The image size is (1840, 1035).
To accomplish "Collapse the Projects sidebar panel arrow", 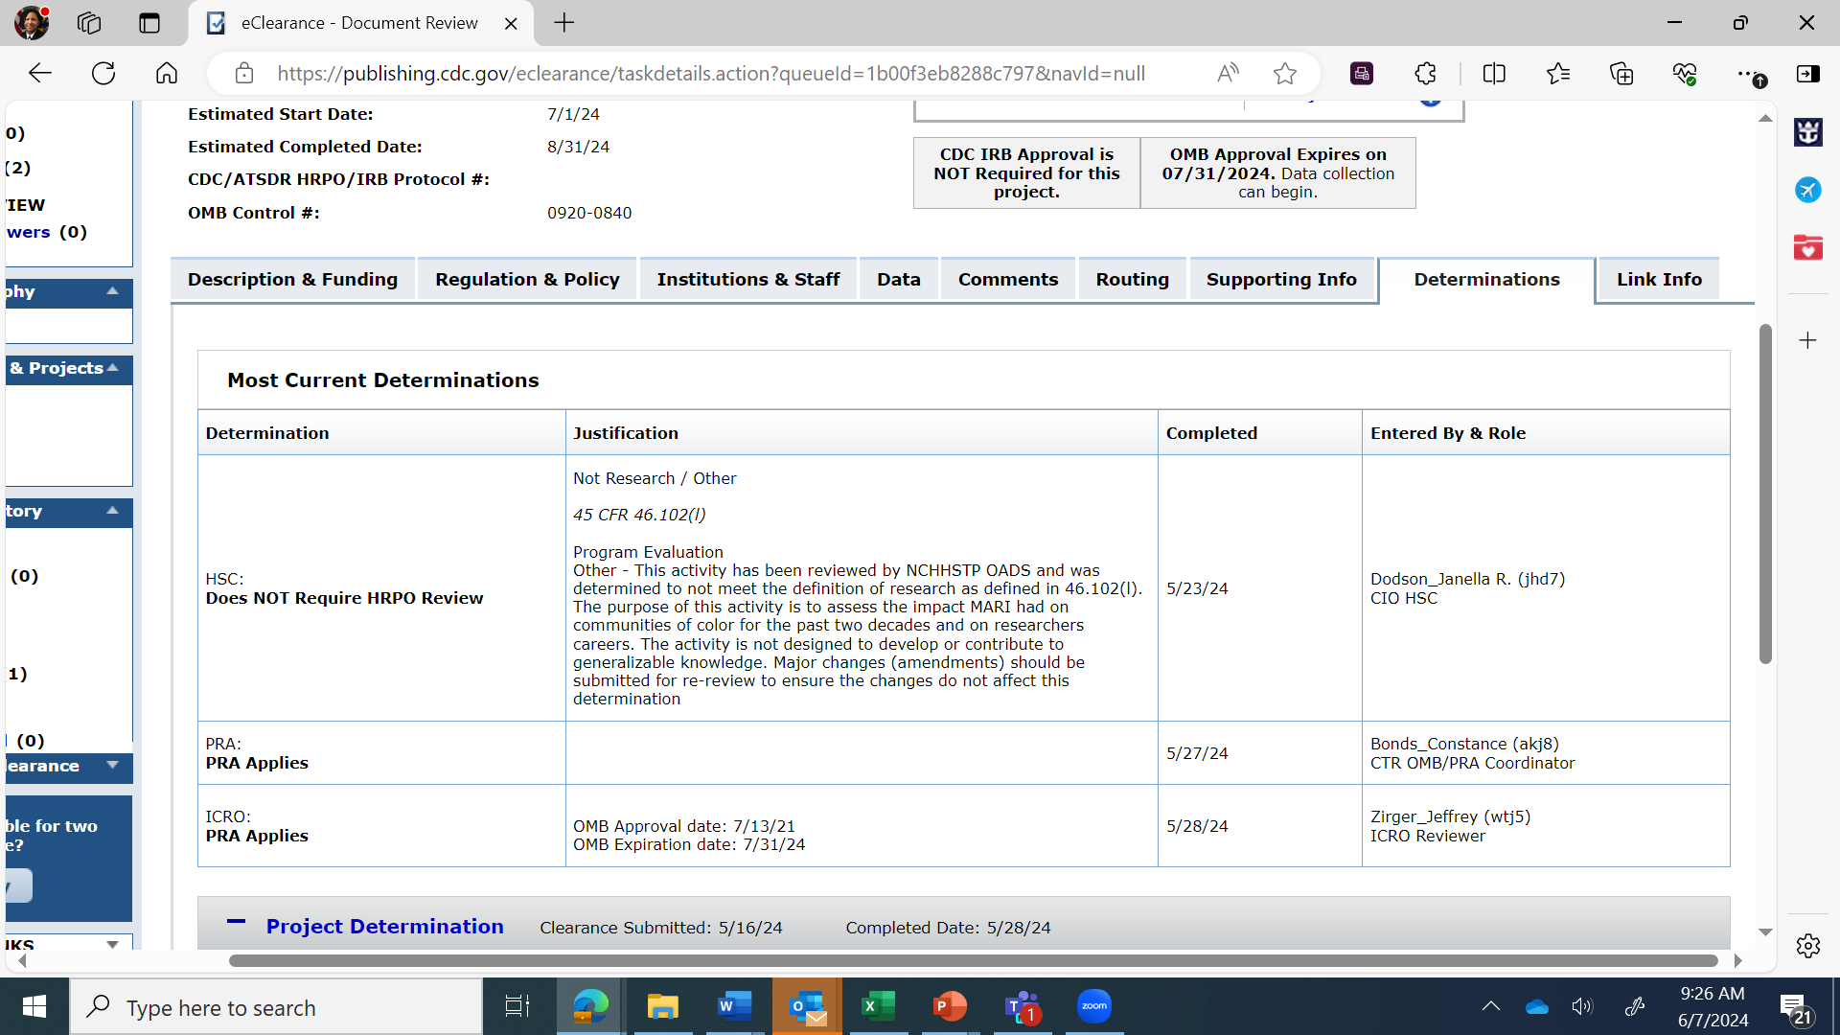I will 113,368.
